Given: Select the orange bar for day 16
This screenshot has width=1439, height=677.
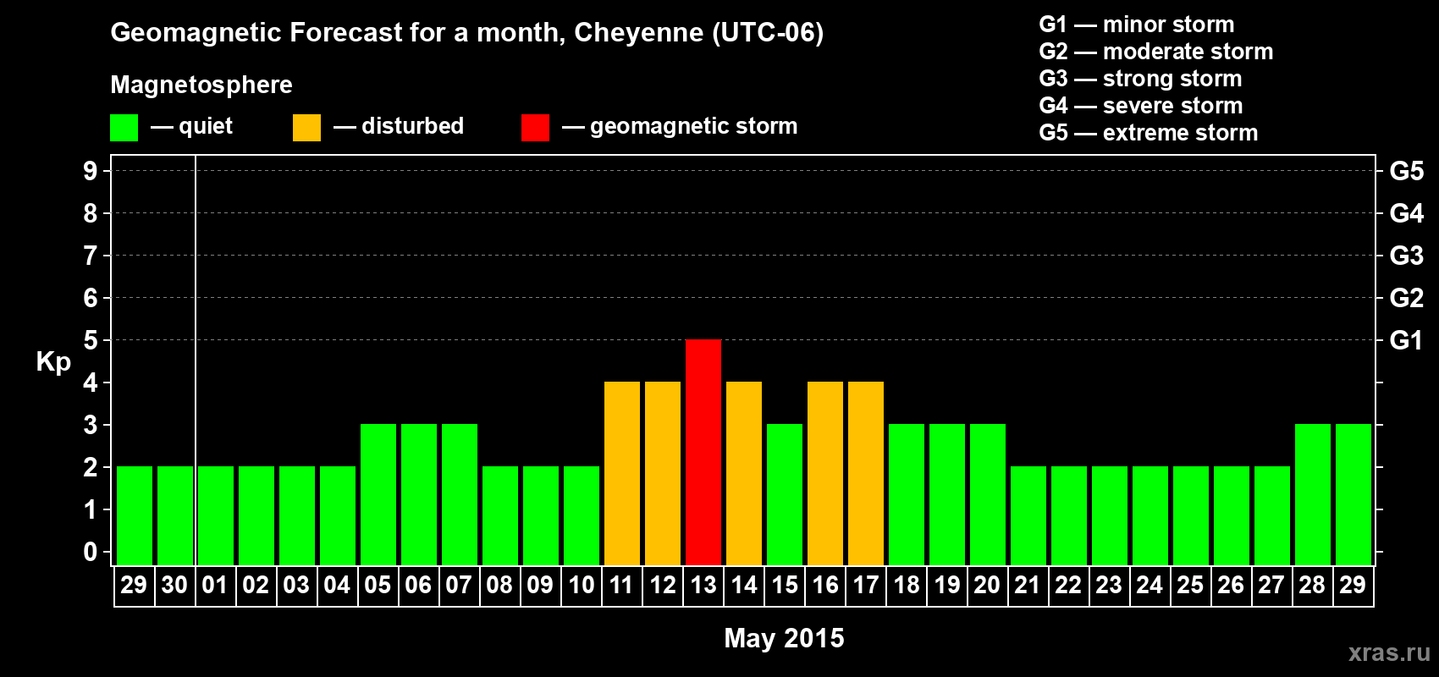Looking at the screenshot, I should pos(825,473).
